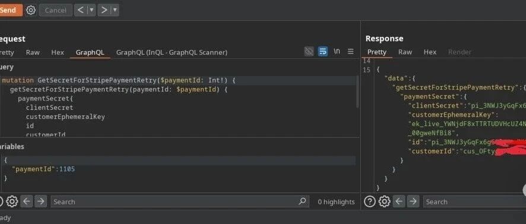
Task: Go to next request in history
Action: click(x=104, y=10)
